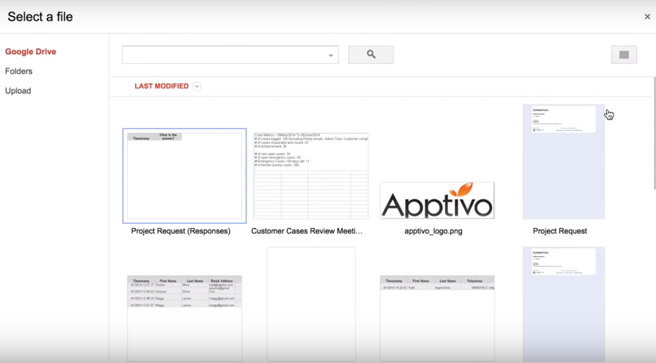
Task: Expand the LAST MODIFIED sort options
Action: (x=196, y=86)
